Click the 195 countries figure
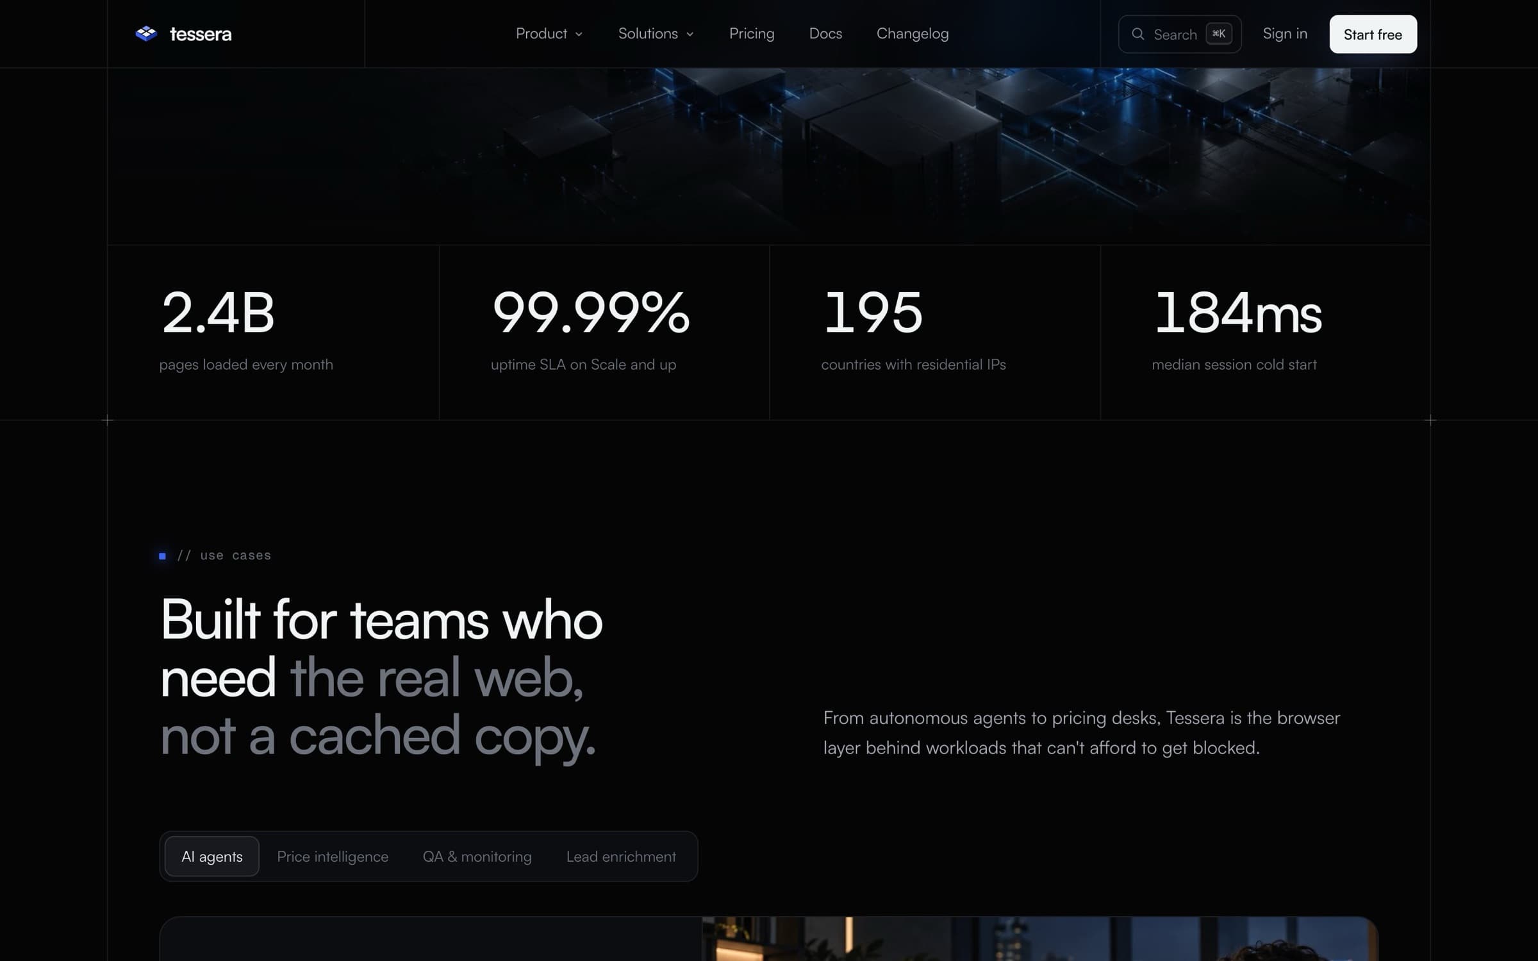 [873, 313]
